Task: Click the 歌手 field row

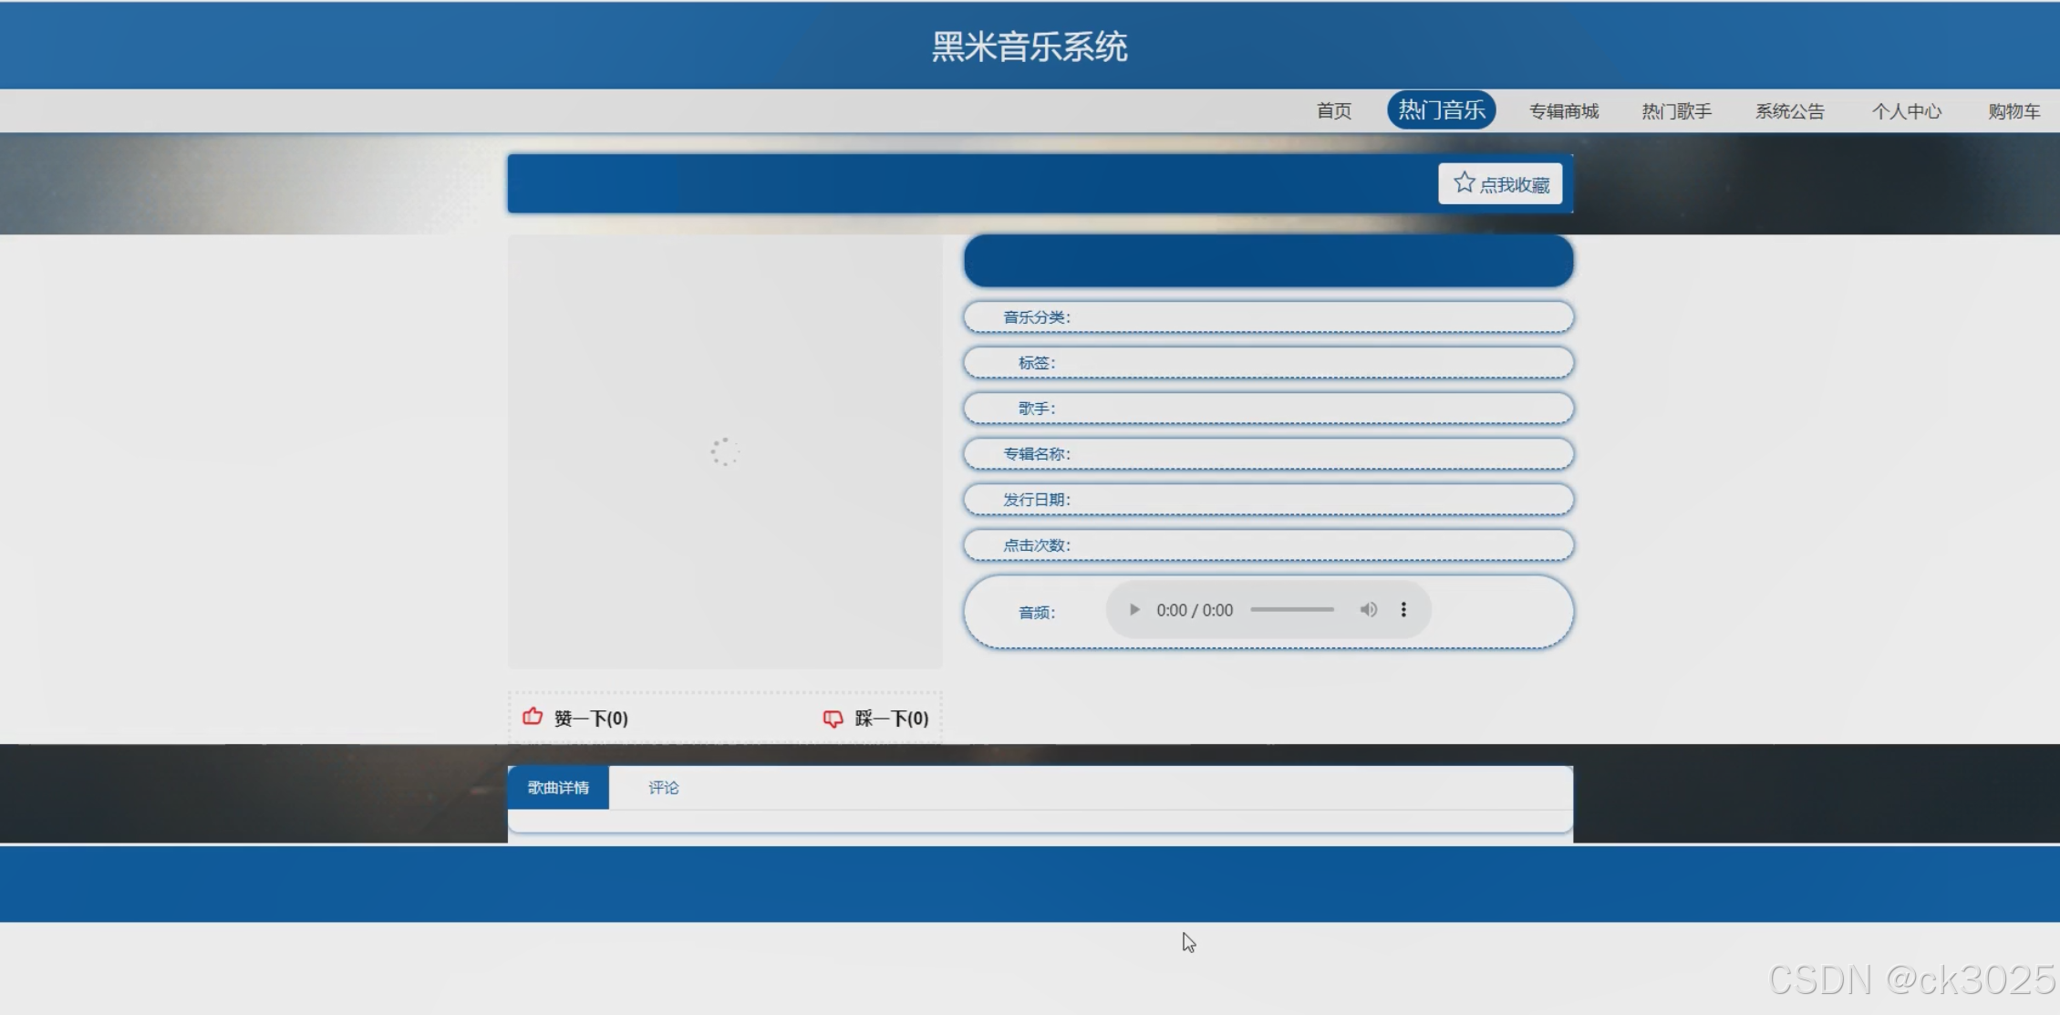Action: tap(1268, 408)
